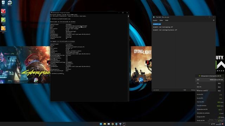Viewport: 225px width, 126px height.
Task: Click the Cyberpunk wallpaper thumbnail
Action: point(25,65)
